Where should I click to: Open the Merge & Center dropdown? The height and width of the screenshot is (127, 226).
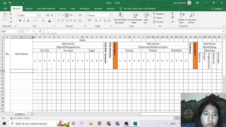point(83,21)
